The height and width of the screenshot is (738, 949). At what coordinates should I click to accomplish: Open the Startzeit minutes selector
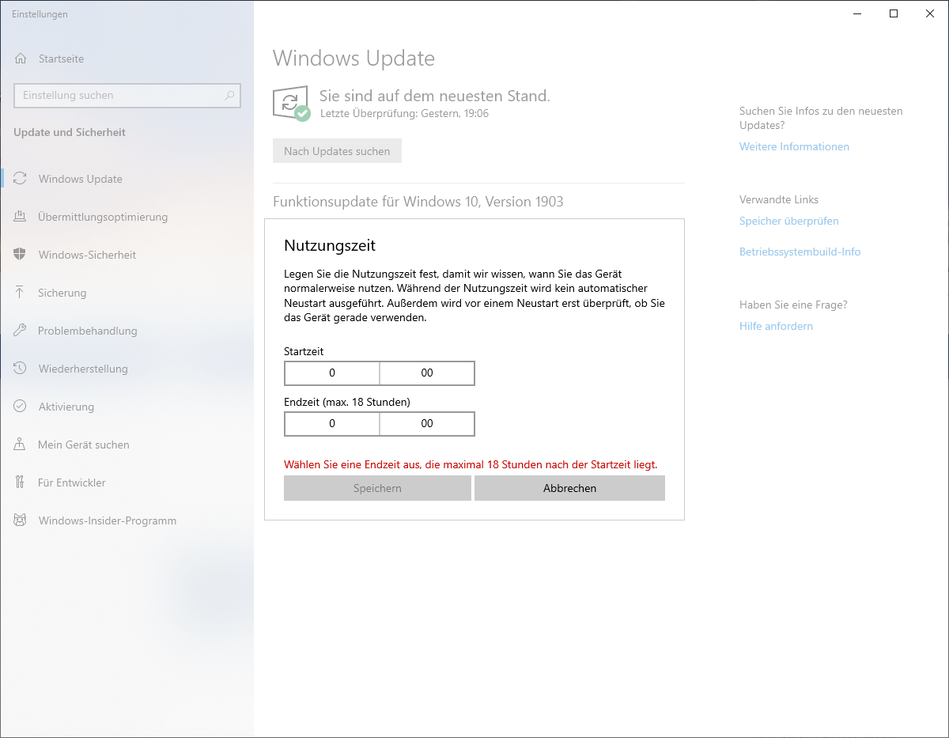tap(427, 373)
